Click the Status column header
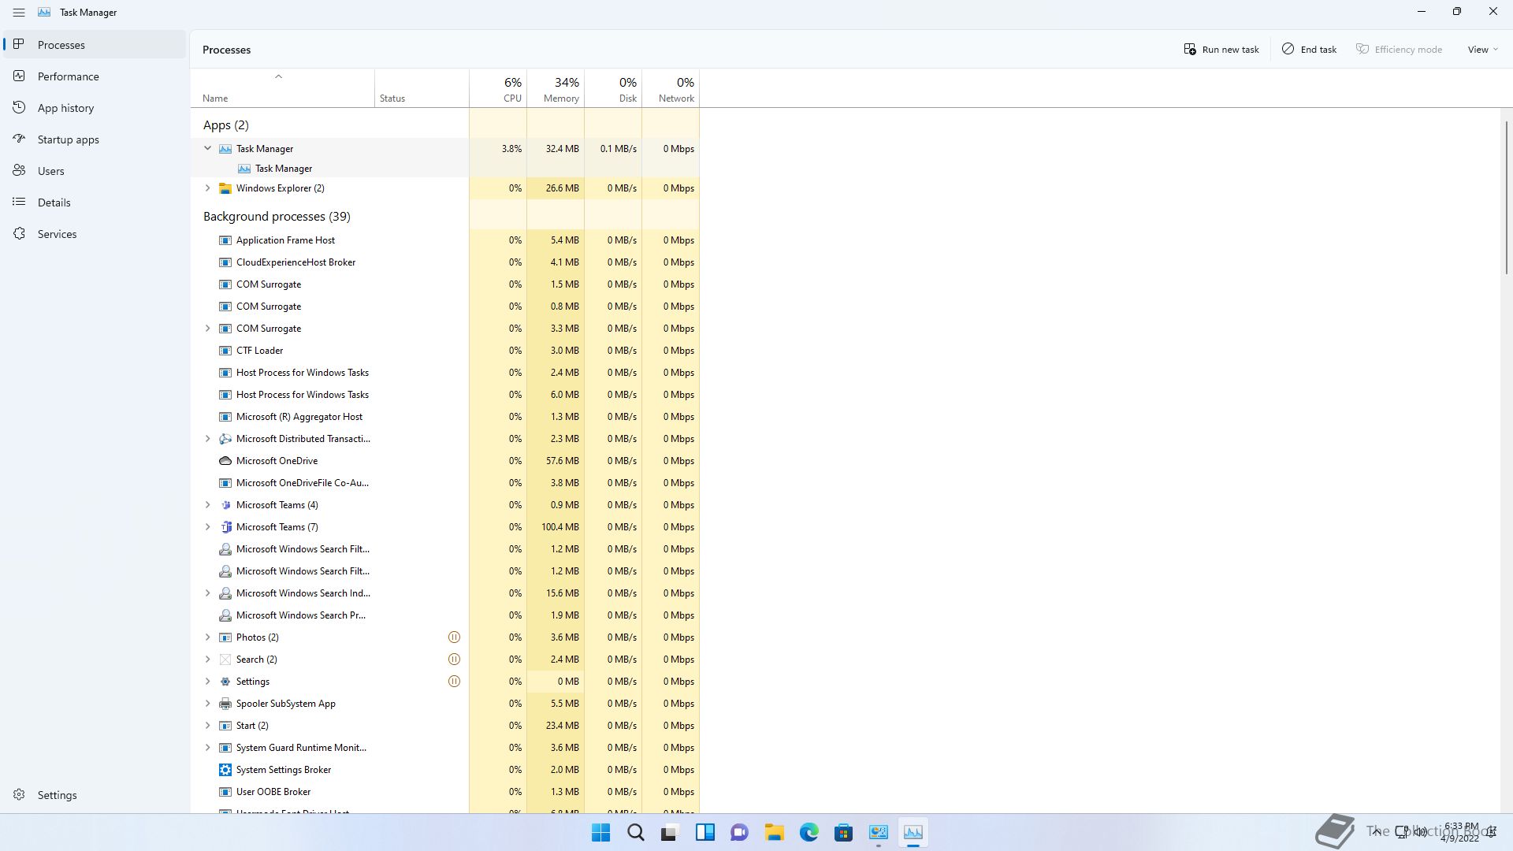This screenshot has width=1513, height=851. 422,88
